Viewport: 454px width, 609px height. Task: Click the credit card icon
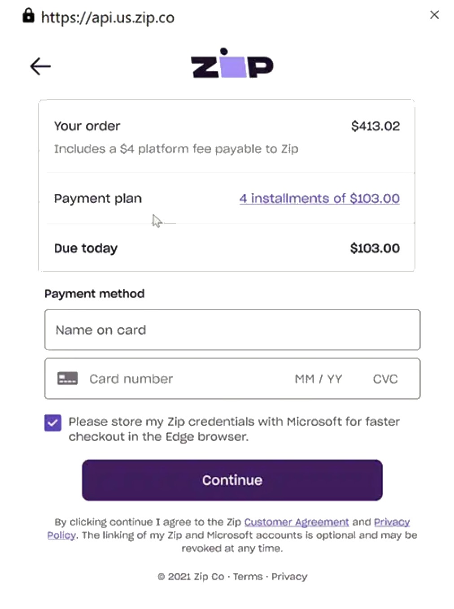(68, 378)
